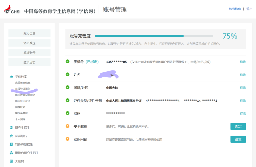This screenshot has width=256, height=167.
Task: Open the 登录日志 menu item
Action: (x=29, y=62)
